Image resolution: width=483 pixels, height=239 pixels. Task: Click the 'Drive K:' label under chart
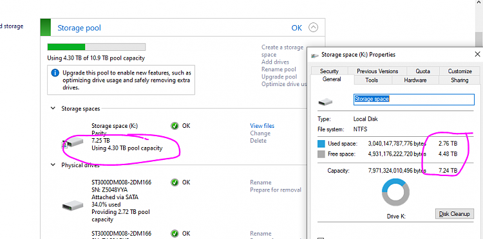396,217
